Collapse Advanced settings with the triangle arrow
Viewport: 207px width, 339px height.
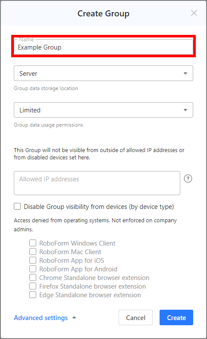[74, 317]
